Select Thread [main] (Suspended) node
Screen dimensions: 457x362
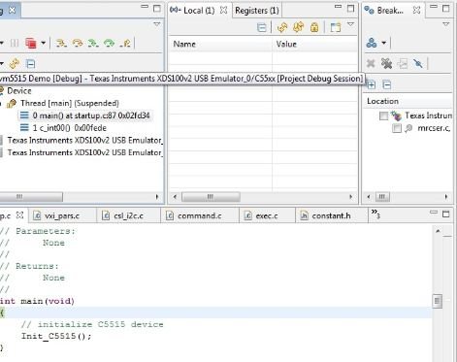70,103
